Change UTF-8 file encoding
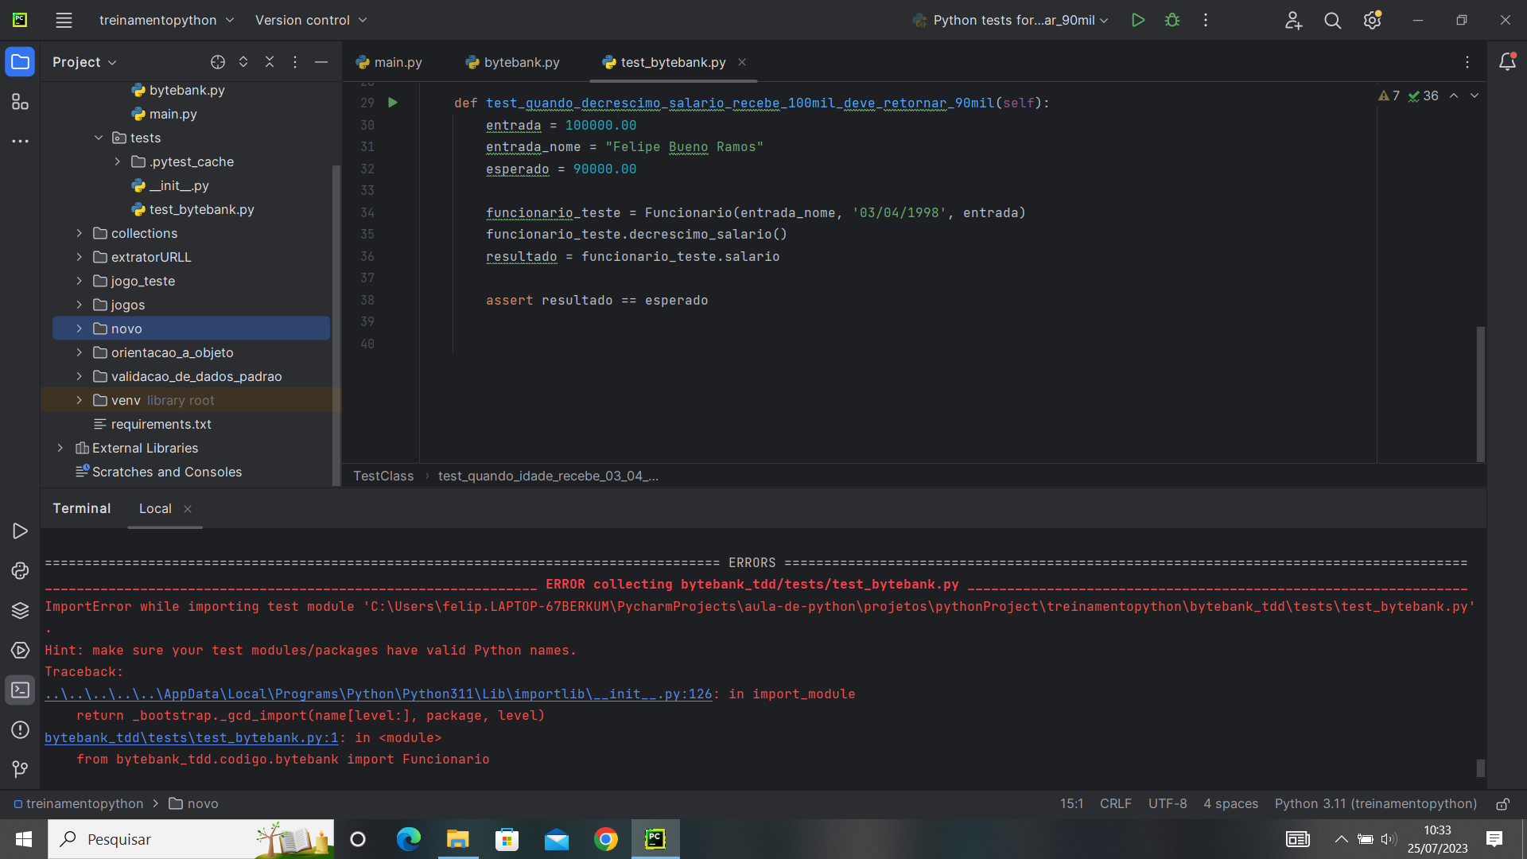 coord(1168,804)
